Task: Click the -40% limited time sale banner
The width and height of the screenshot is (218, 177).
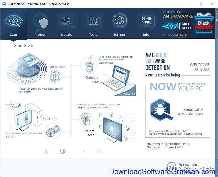Action: [177, 26]
